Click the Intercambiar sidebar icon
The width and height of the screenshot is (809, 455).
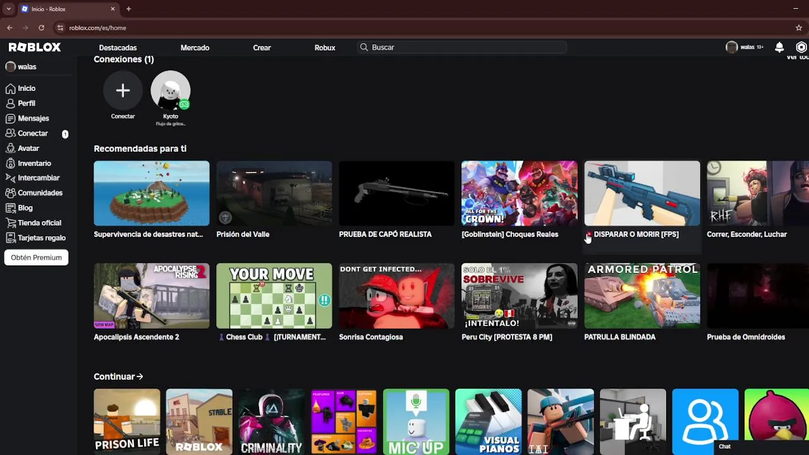(x=10, y=178)
